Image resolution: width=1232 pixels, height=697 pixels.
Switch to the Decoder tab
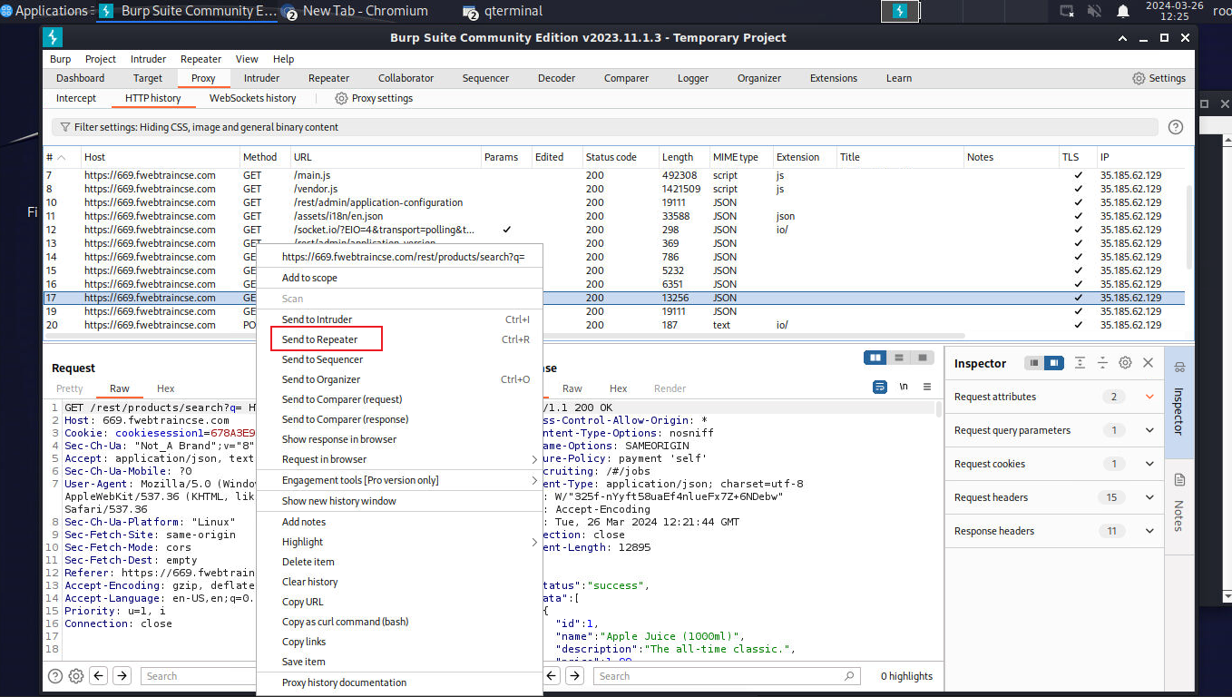pyautogui.click(x=558, y=78)
